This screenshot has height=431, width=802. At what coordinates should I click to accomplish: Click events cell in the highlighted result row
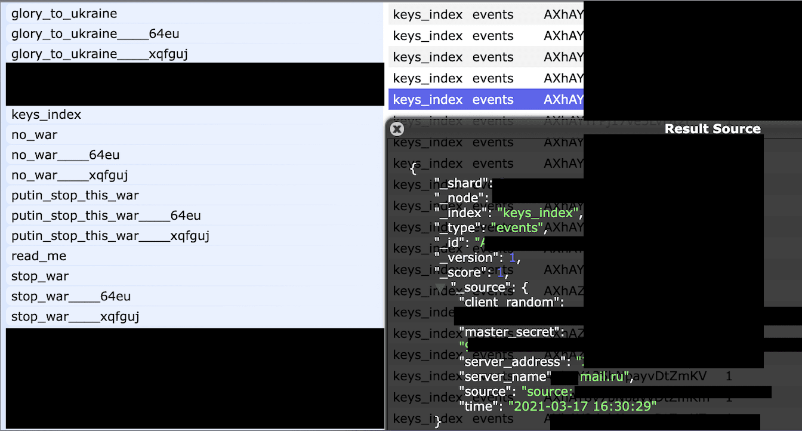(x=493, y=100)
